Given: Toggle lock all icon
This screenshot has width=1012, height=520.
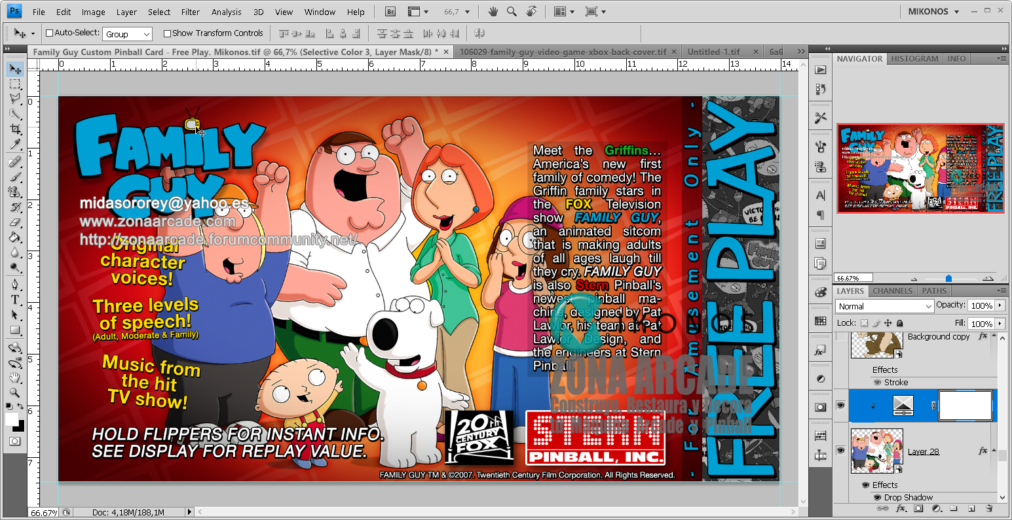Looking at the screenshot, I should 899,323.
